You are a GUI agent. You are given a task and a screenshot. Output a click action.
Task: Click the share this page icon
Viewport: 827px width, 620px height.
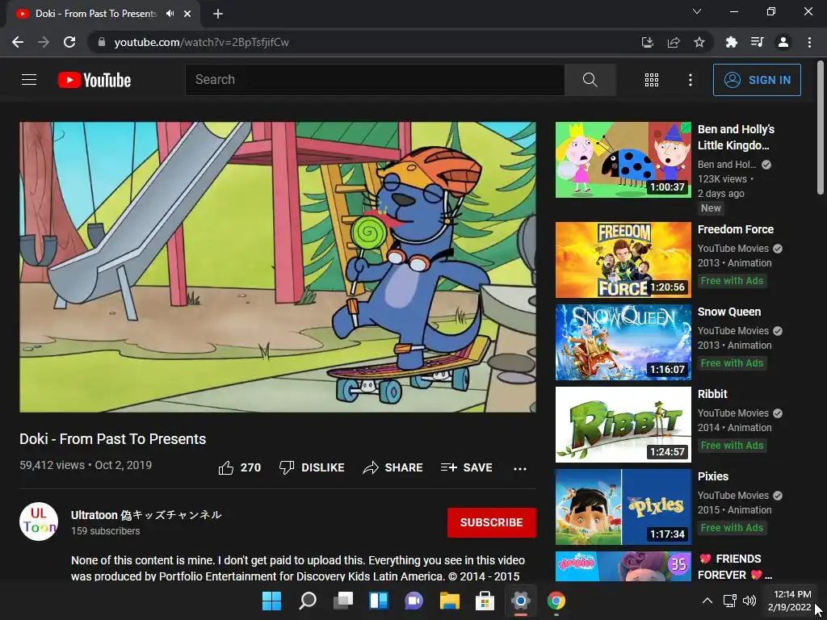click(x=674, y=42)
